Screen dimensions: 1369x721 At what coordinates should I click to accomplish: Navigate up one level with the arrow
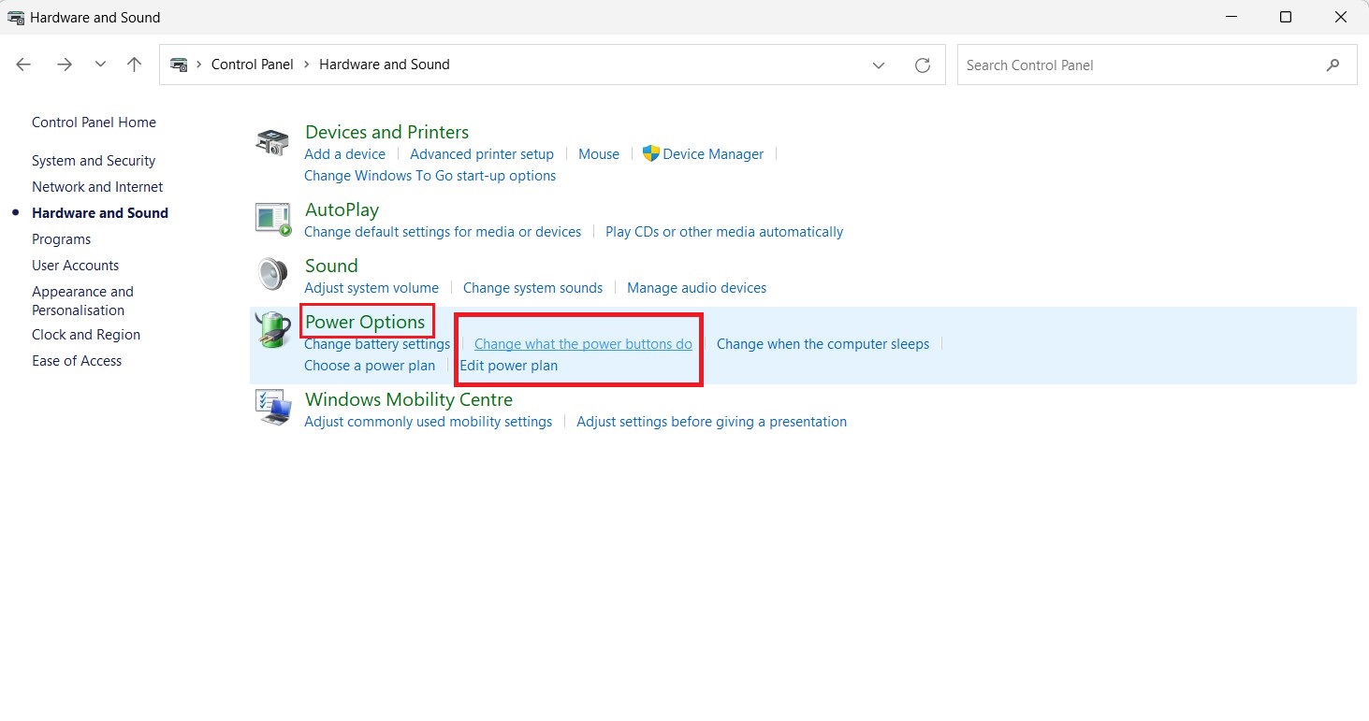coord(134,64)
